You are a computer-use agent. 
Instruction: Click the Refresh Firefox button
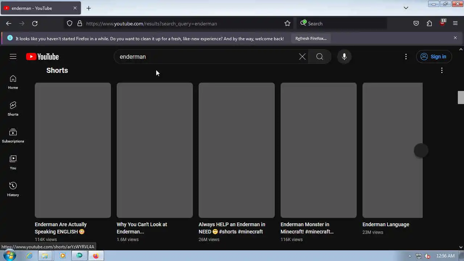(311, 38)
